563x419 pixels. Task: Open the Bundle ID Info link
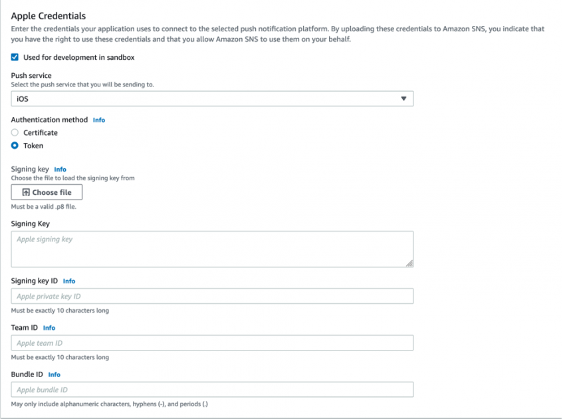tap(54, 374)
